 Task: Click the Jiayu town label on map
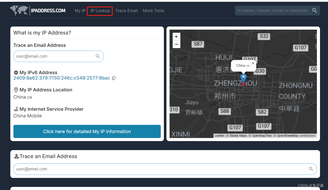coord(192,102)
